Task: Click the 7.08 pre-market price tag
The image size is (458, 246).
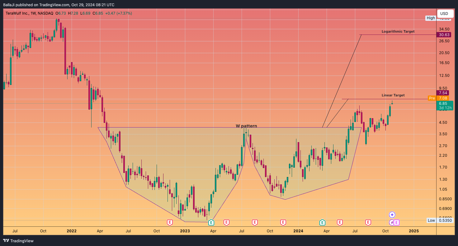Action: [443, 98]
